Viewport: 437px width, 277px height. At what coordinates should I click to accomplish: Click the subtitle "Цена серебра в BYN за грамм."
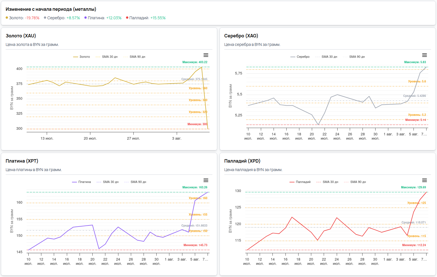252,44
